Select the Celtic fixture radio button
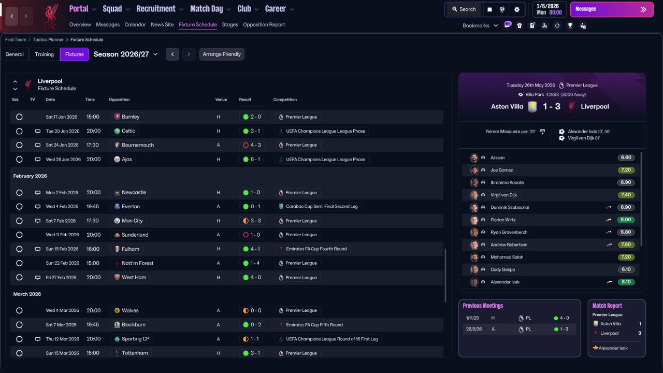The height and width of the screenshot is (373, 663). [19, 131]
